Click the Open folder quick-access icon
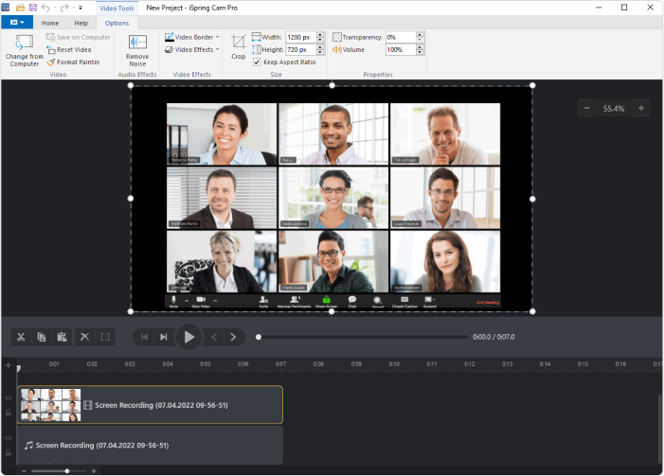 pyautogui.click(x=20, y=8)
